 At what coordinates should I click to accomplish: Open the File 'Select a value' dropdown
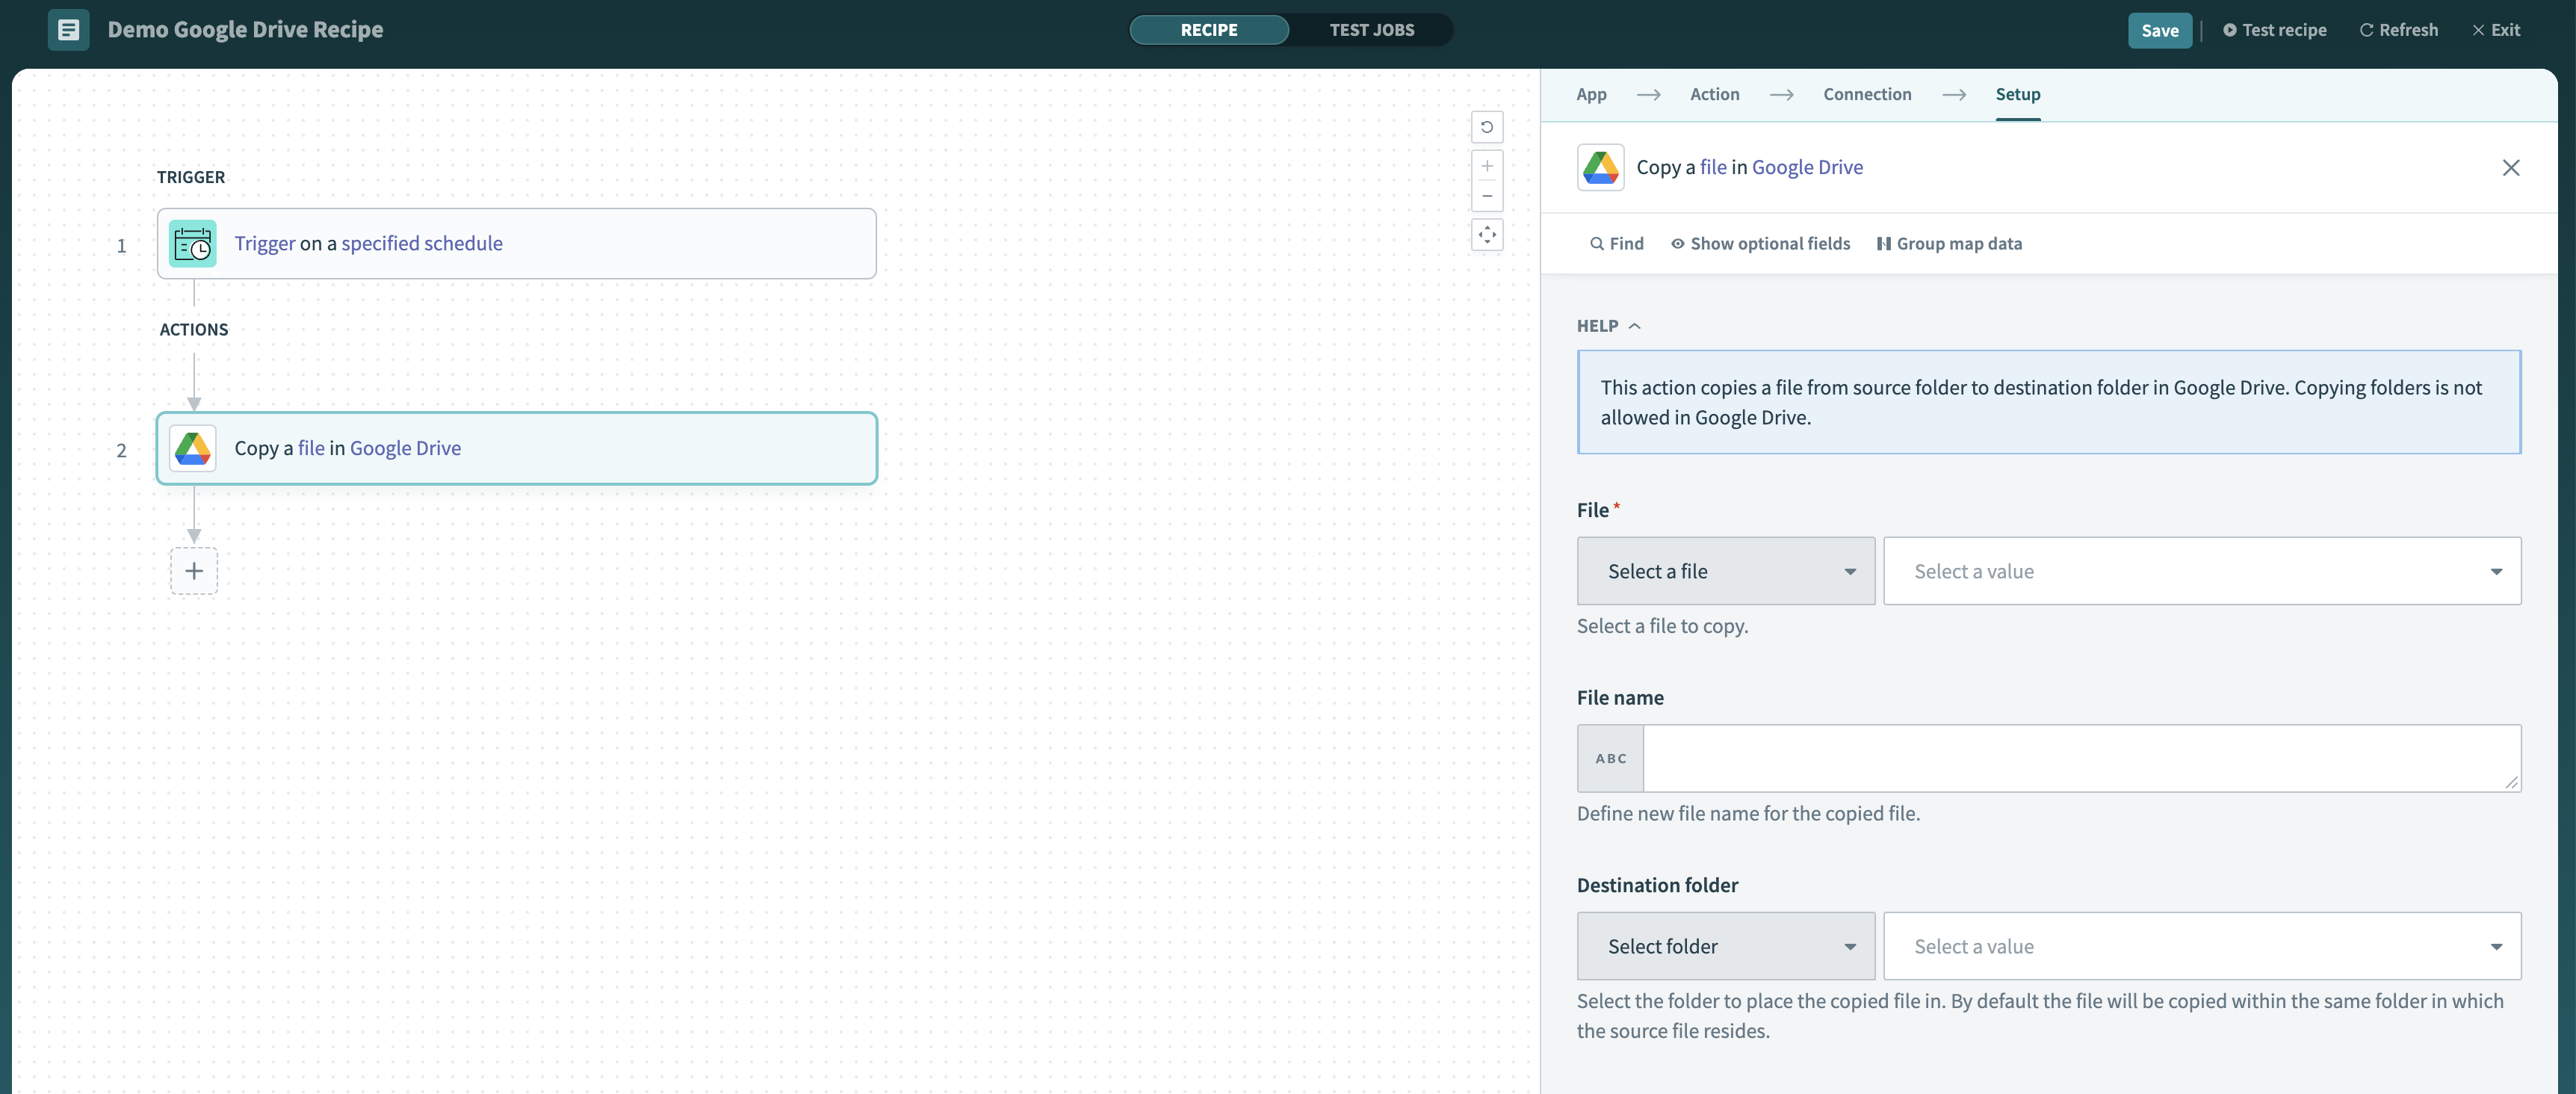pos(2202,571)
